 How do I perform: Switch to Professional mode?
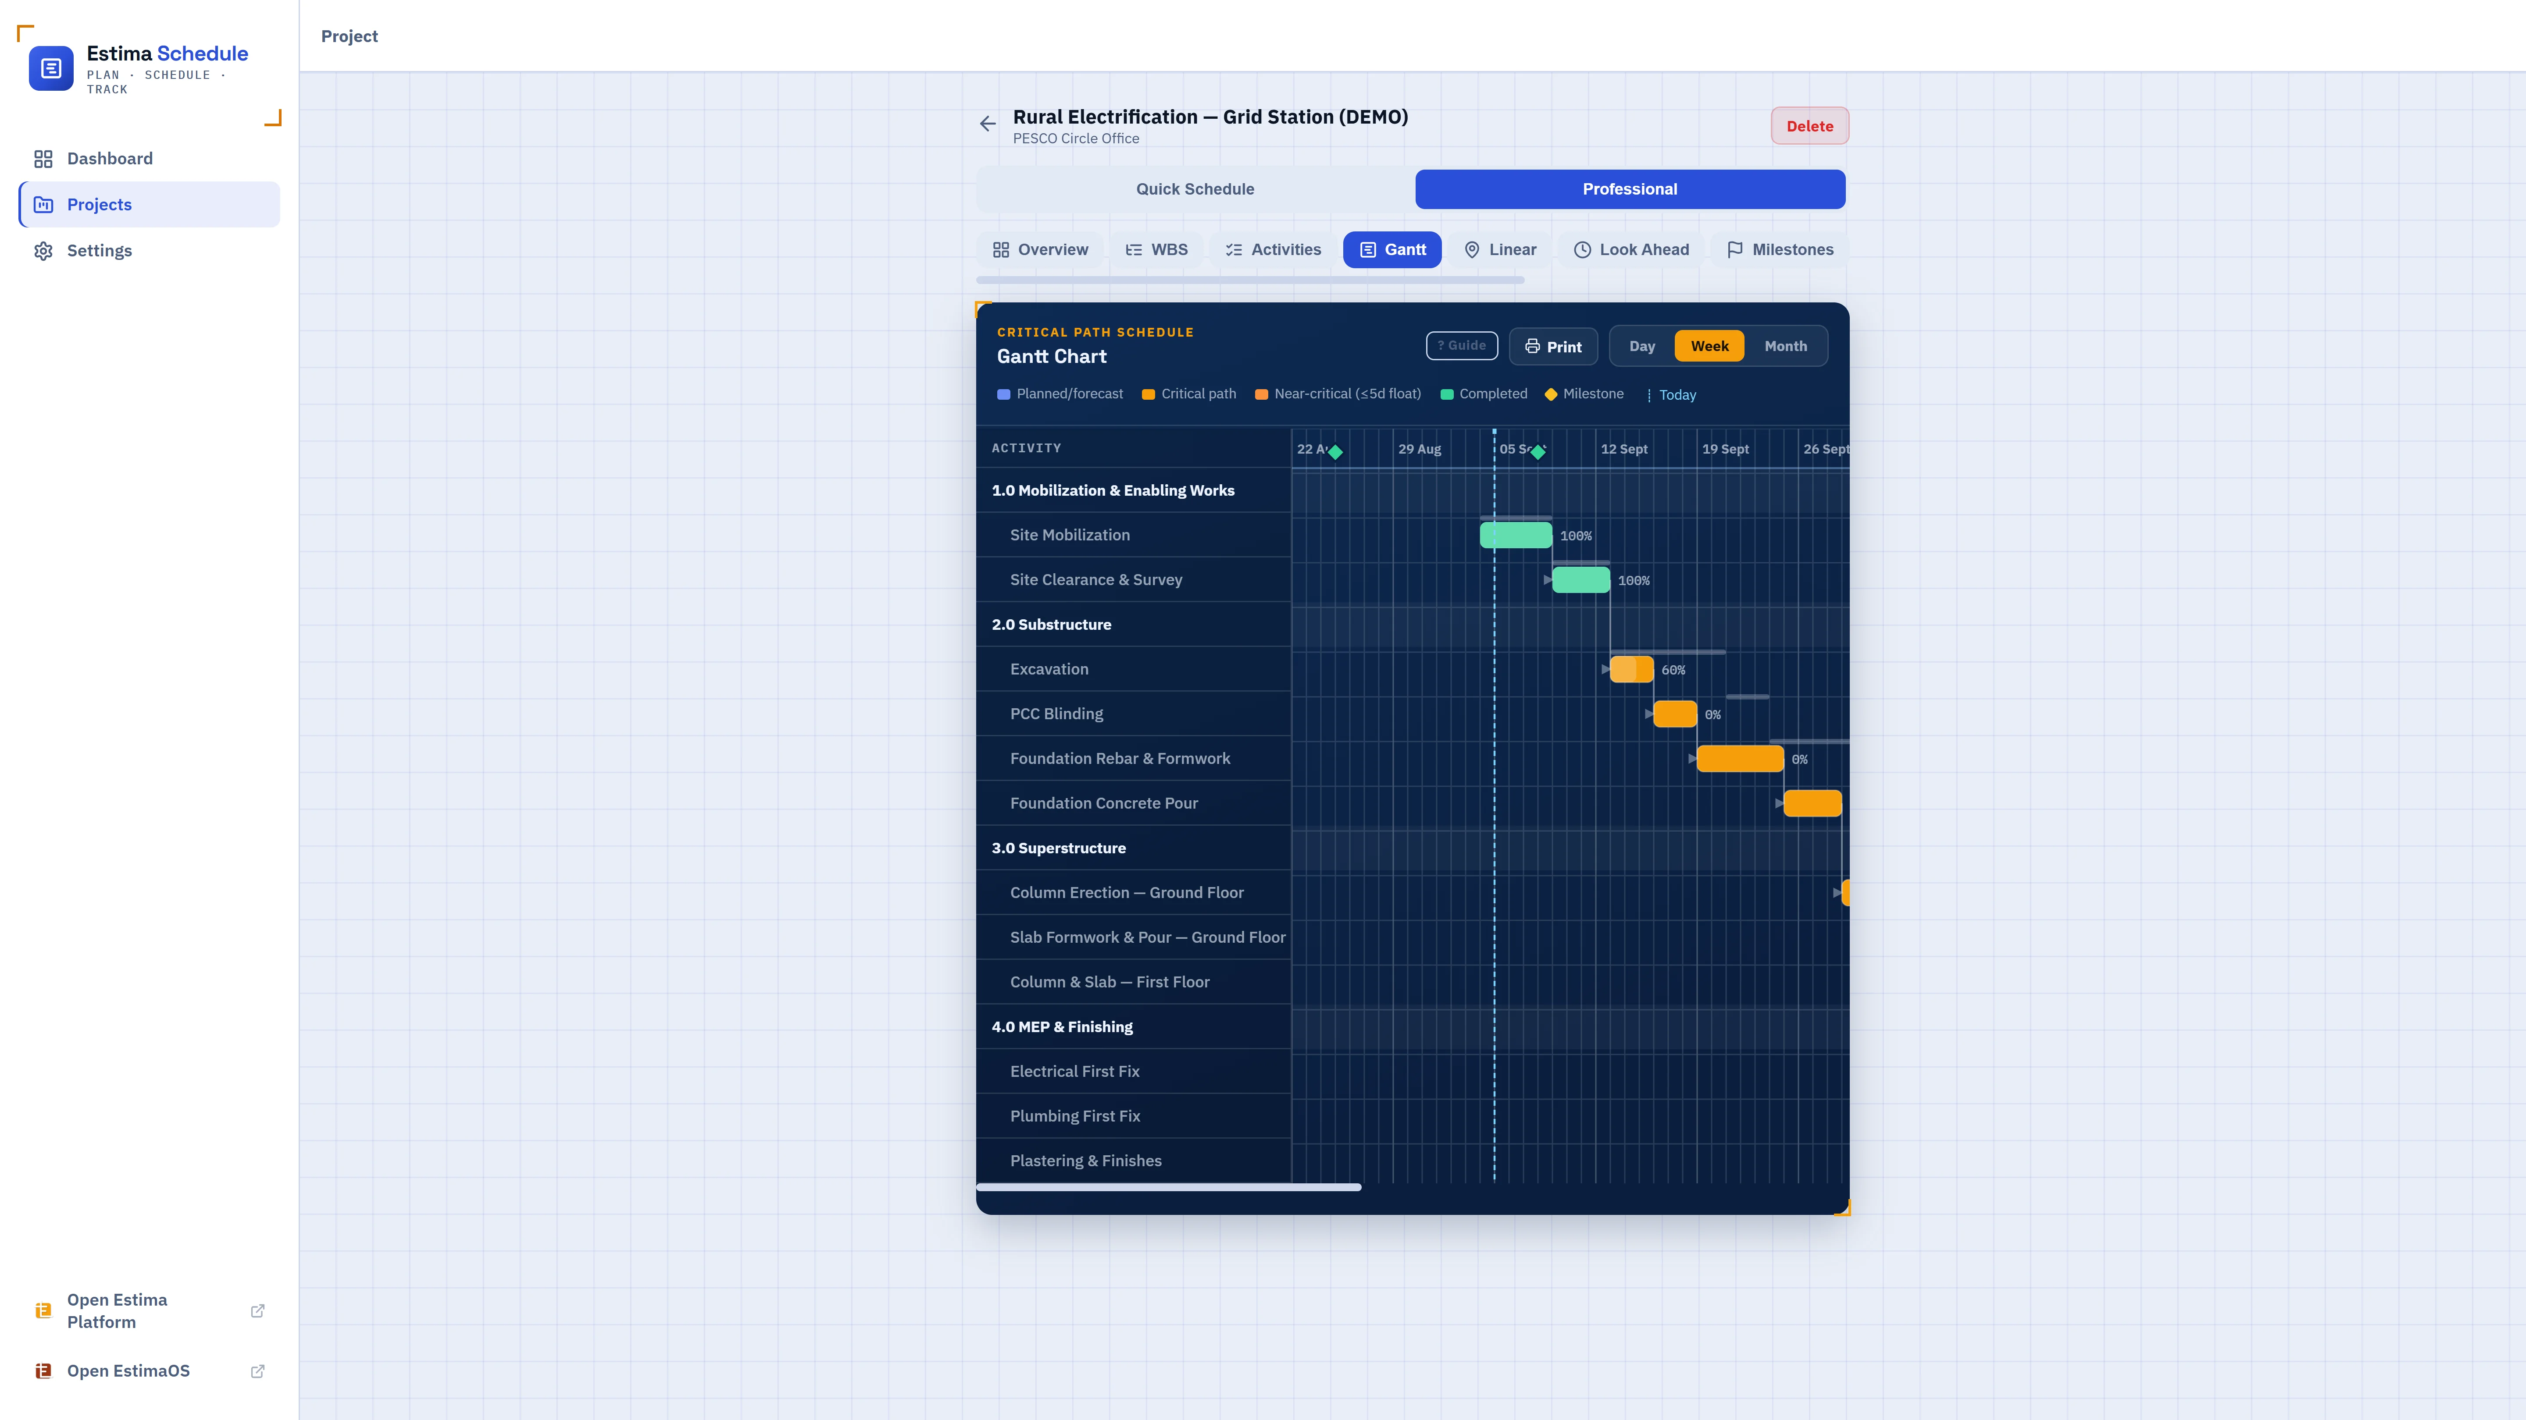[x=1630, y=189]
